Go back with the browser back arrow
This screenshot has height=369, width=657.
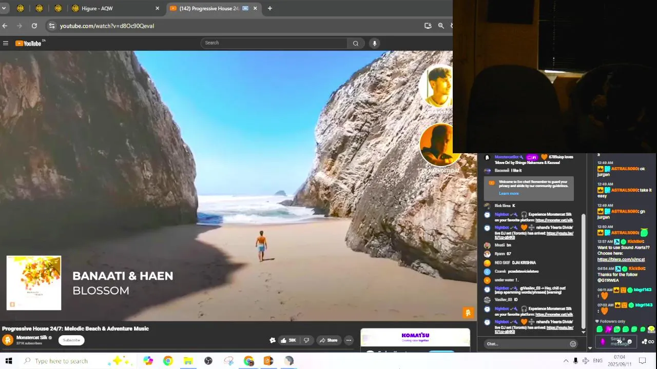pos(5,26)
